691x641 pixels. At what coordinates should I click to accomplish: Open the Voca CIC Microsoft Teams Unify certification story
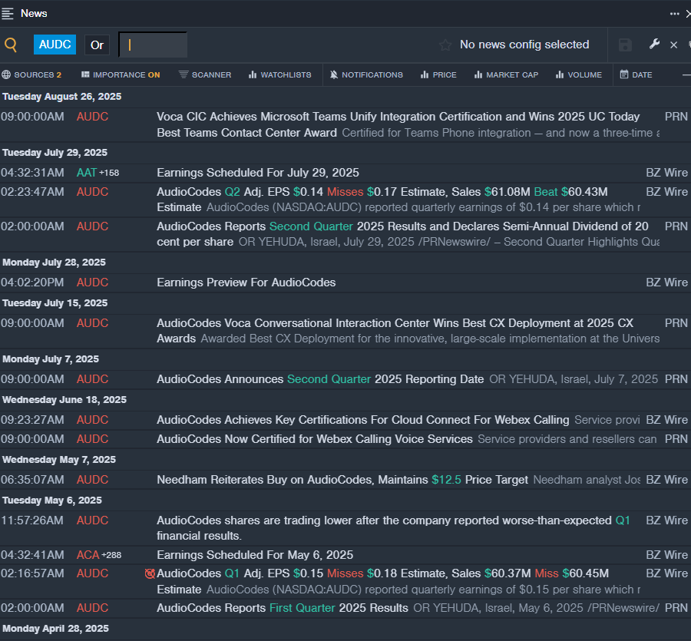click(408, 124)
